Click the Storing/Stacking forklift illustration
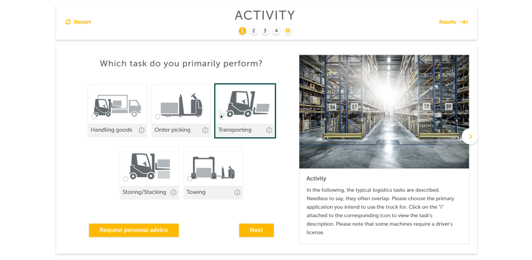 [150, 166]
